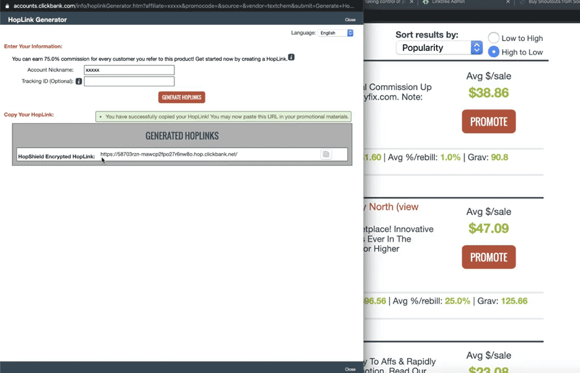The image size is (580, 373).
Task: Click the info icon beside Tracking ID
Action: (x=78, y=82)
